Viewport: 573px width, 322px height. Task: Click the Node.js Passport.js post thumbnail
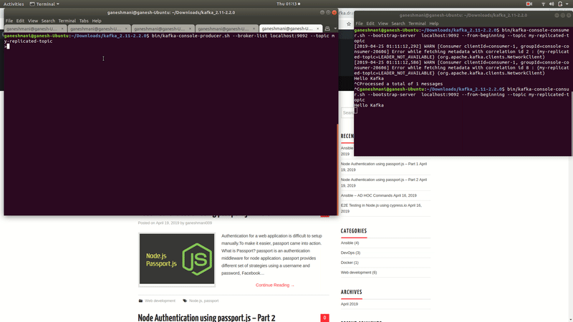click(x=176, y=258)
